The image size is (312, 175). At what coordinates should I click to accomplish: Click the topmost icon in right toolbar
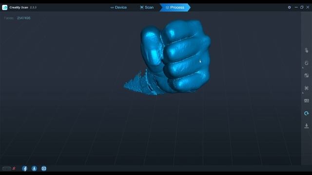coord(307,51)
